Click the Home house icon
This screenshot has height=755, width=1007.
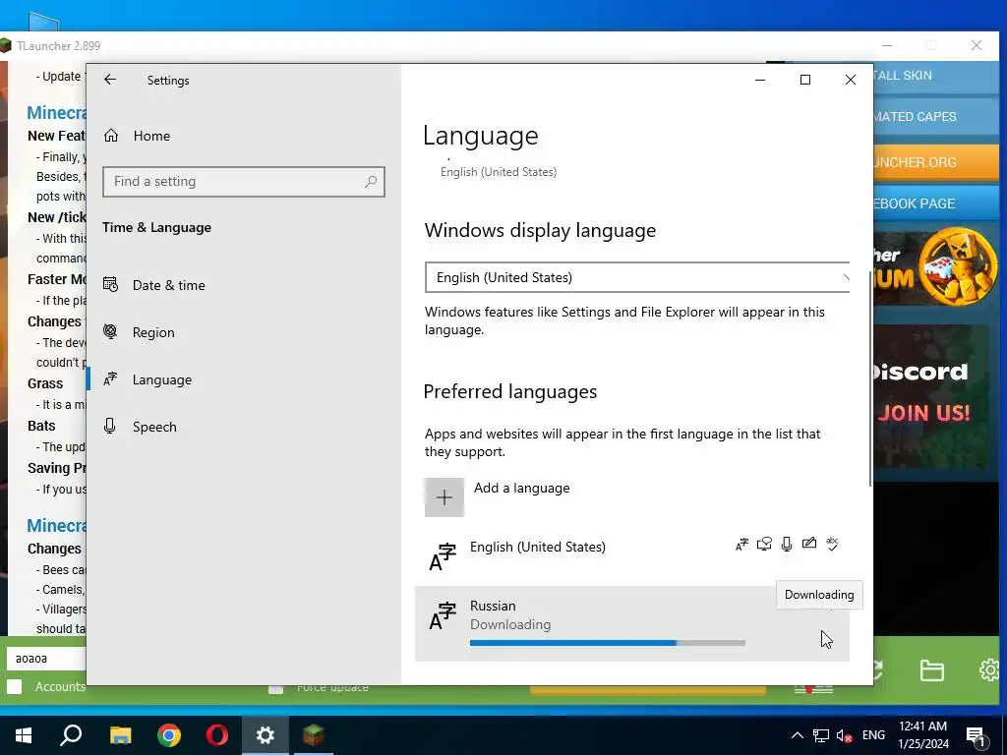pos(111,136)
